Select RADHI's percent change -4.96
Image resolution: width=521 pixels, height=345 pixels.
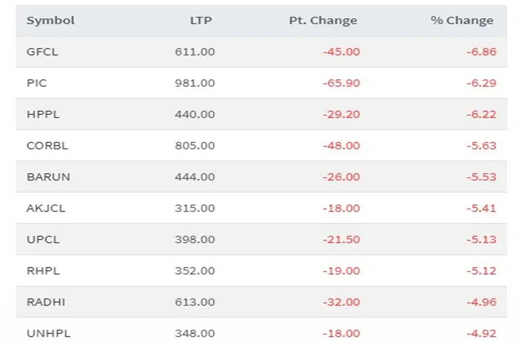(481, 302)
